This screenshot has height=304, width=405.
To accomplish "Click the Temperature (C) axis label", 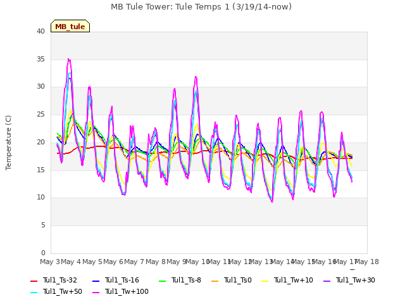I will [8, 142].
